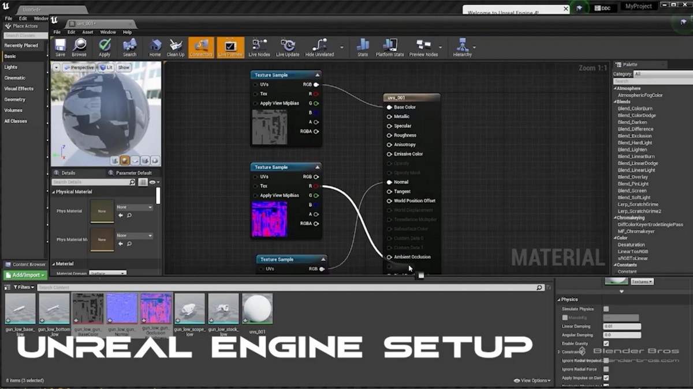This screenshot has height=389, width=693.
Task: Click the Lit view mode button
Action: pos(106,67)
